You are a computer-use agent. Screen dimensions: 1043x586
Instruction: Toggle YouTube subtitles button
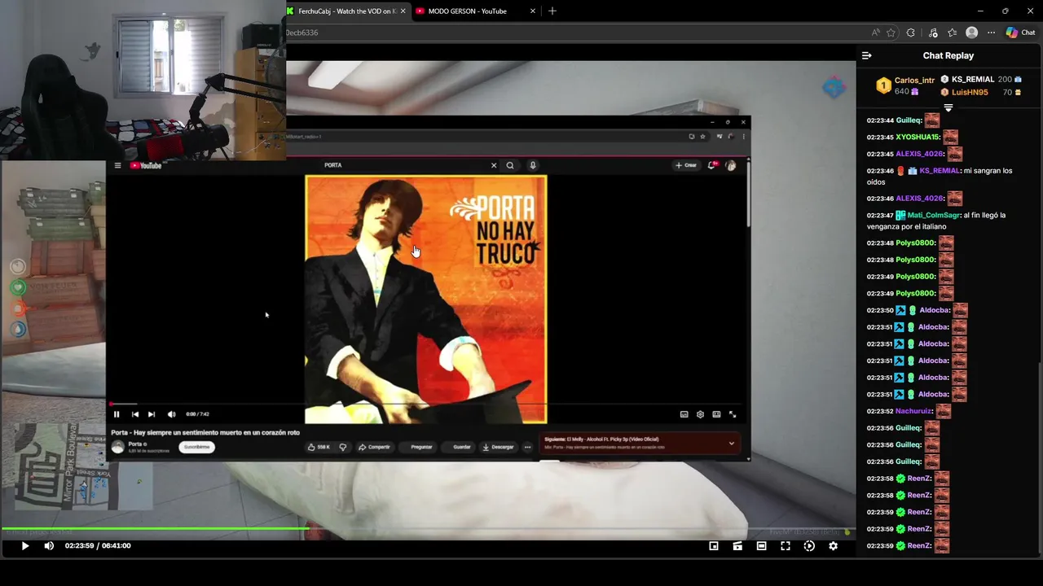click(684, 414)
